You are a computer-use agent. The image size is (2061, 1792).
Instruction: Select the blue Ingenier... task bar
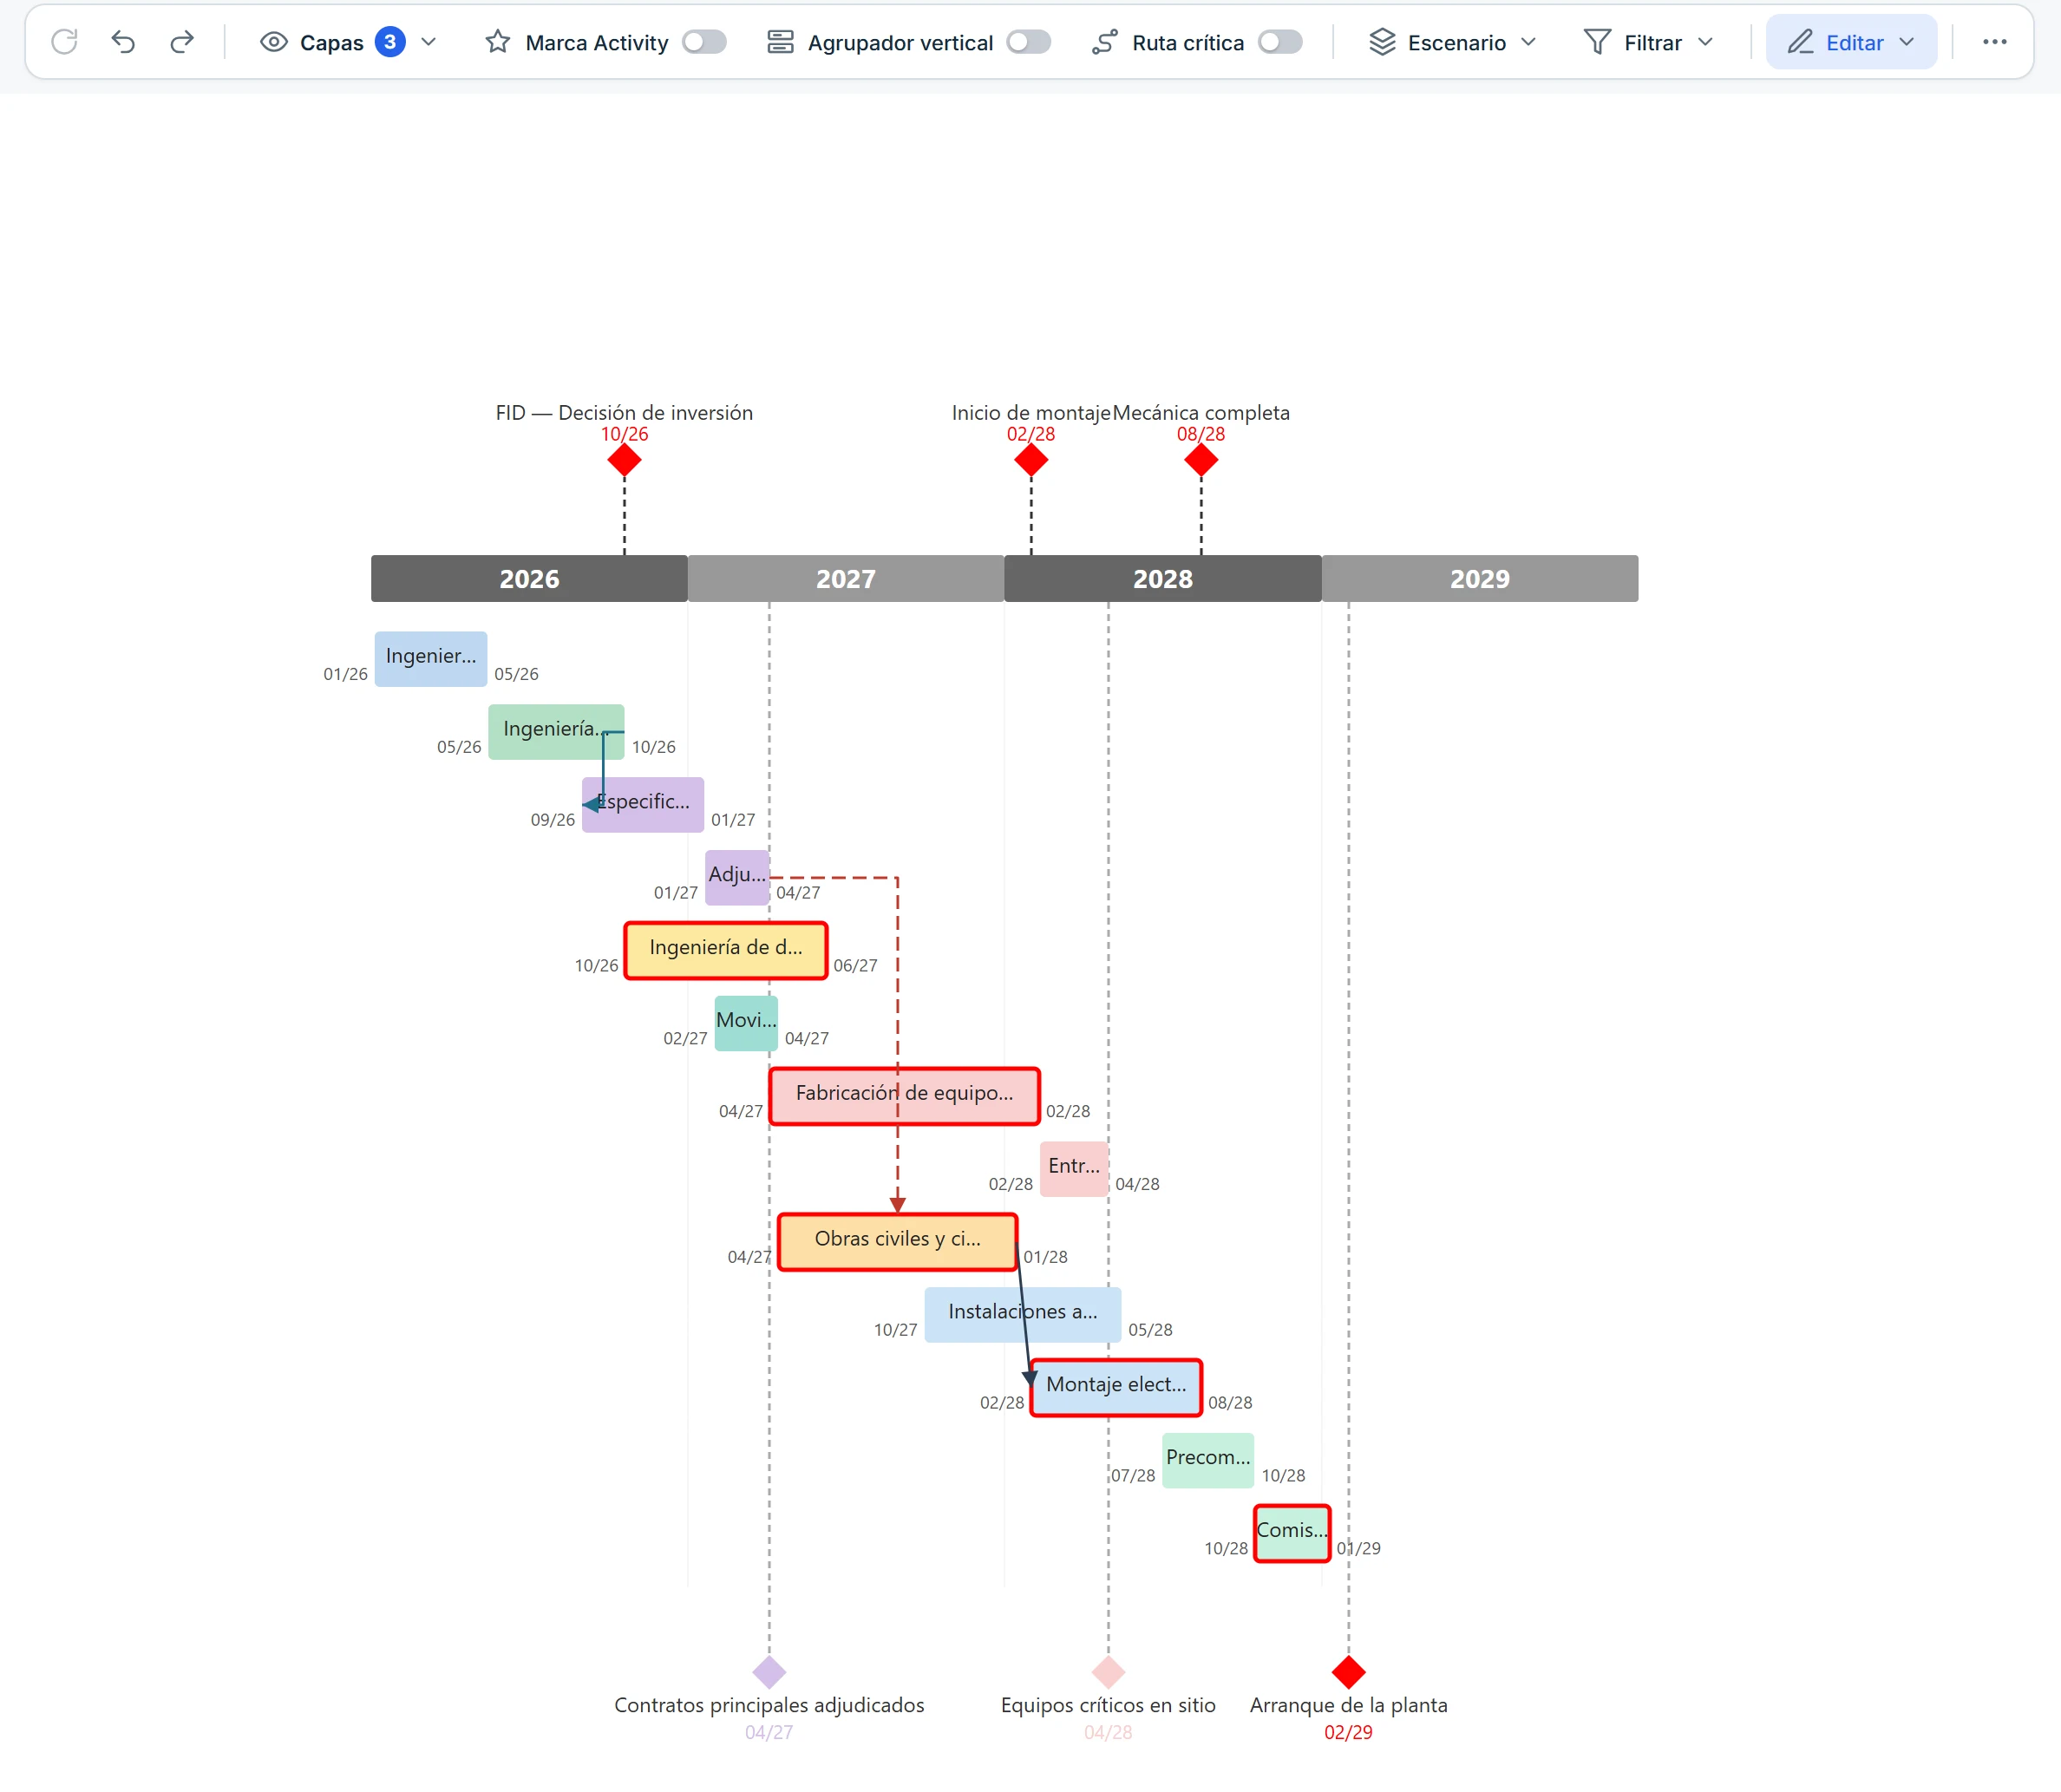tap(431, 659)
